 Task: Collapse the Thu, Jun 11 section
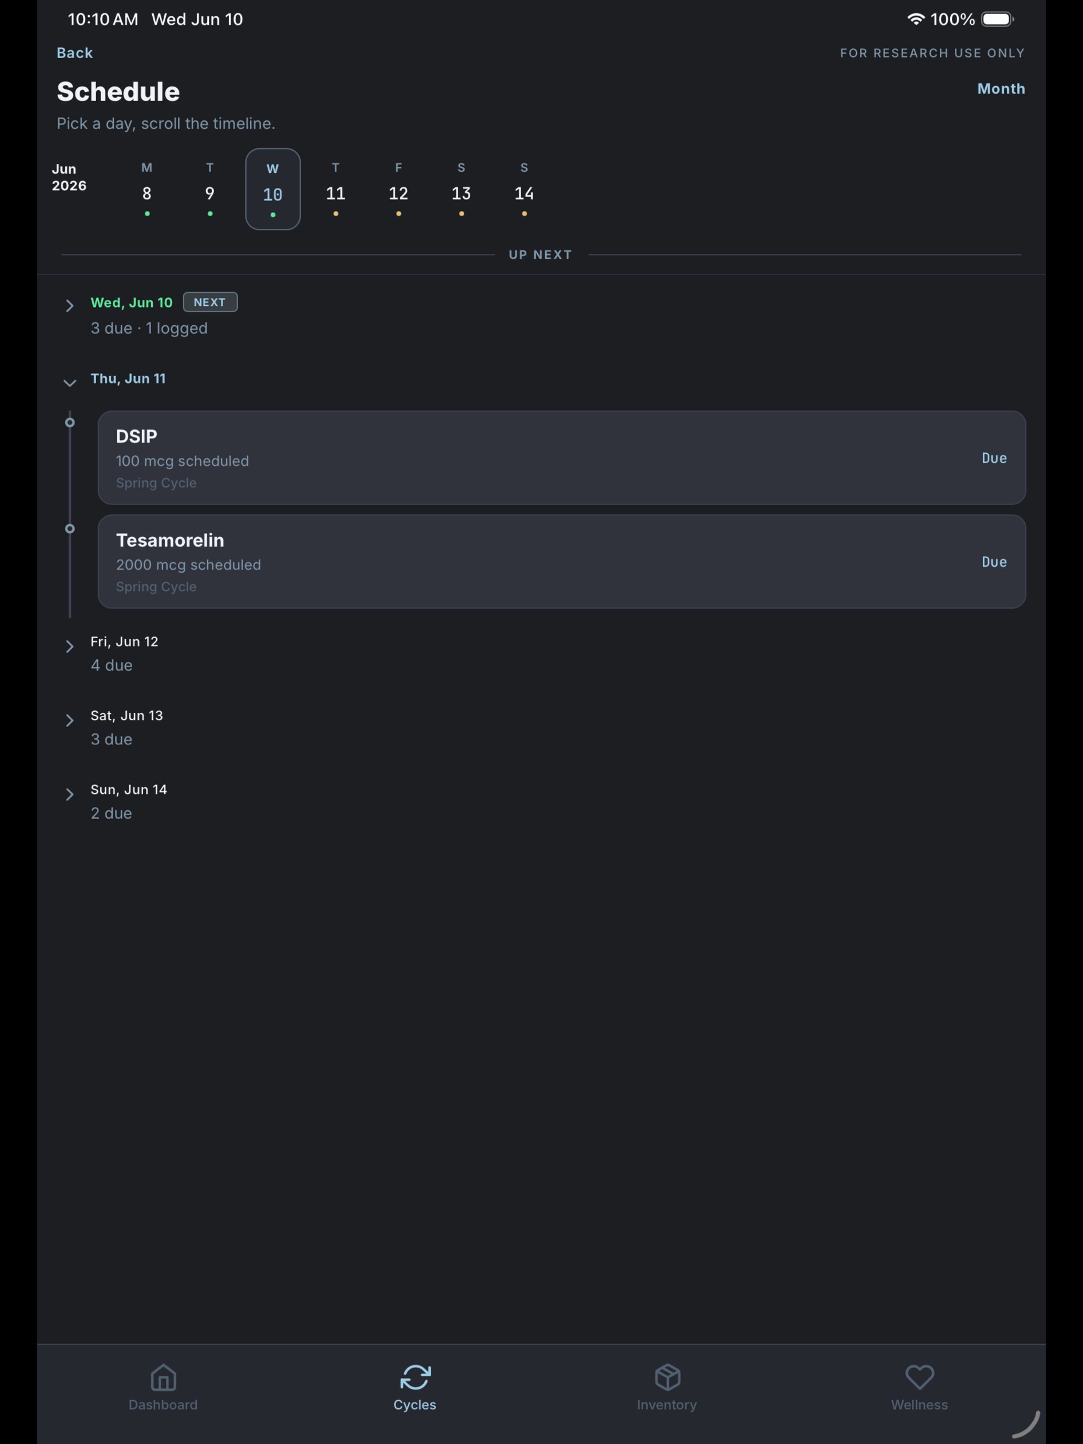click(x=70, y=383)
